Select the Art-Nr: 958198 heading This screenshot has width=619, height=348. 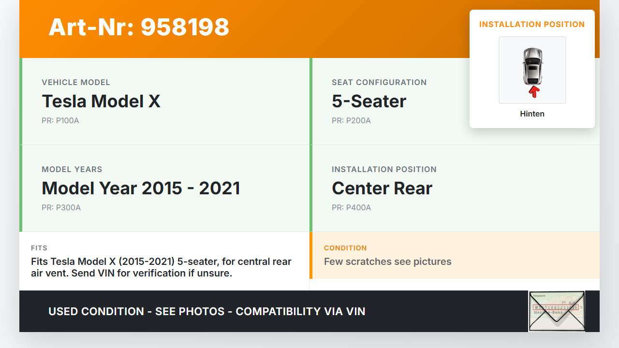(x=139, y=27)
